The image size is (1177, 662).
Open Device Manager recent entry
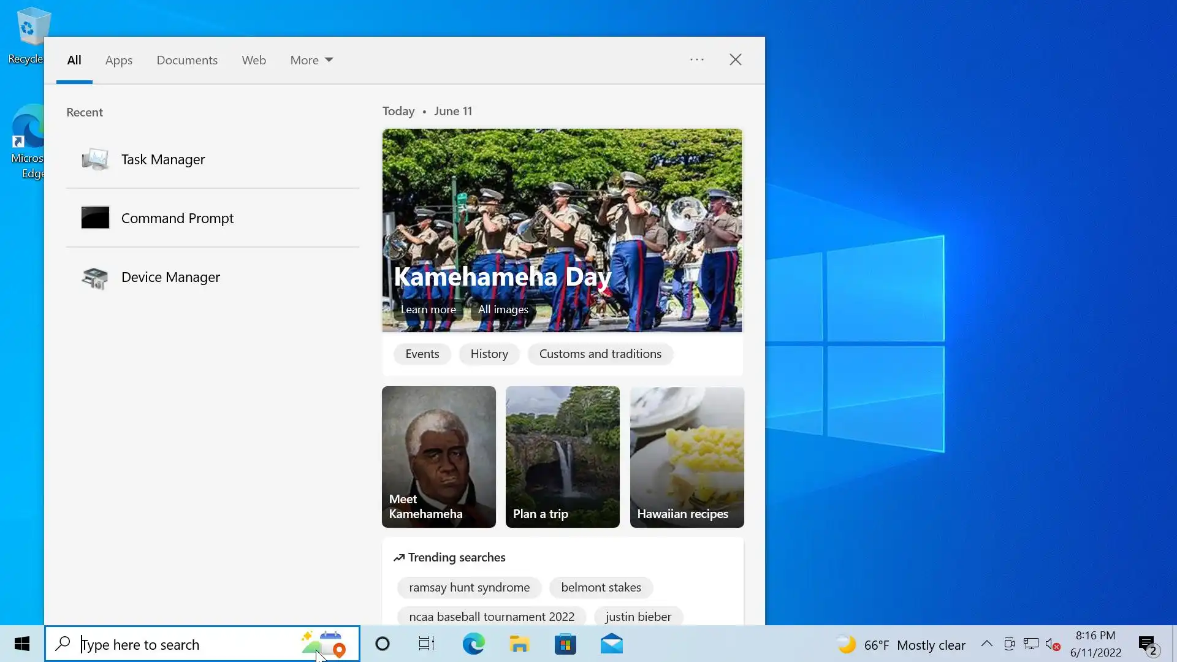(x=170, y=277)
